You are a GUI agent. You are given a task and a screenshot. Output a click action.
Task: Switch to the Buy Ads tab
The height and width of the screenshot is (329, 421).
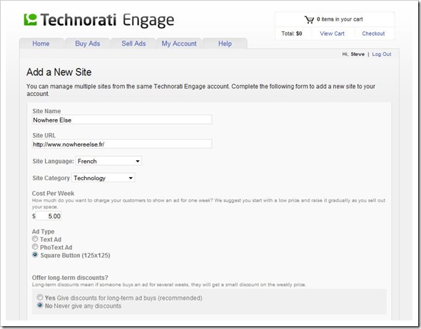point(88,43)
